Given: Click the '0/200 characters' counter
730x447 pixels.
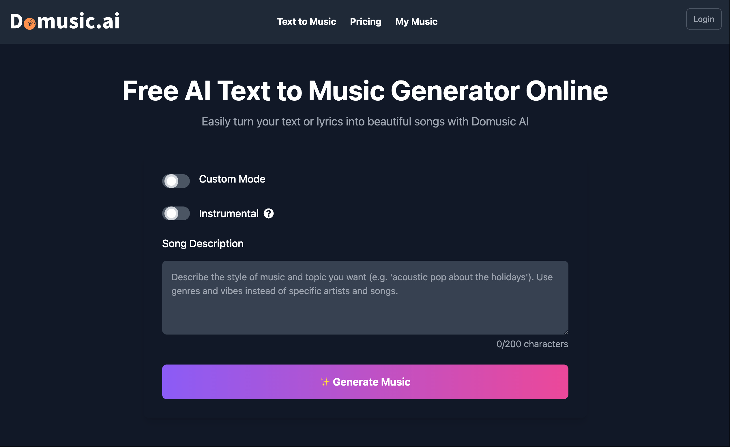Looking at the screenshot, I should point(532,344).
